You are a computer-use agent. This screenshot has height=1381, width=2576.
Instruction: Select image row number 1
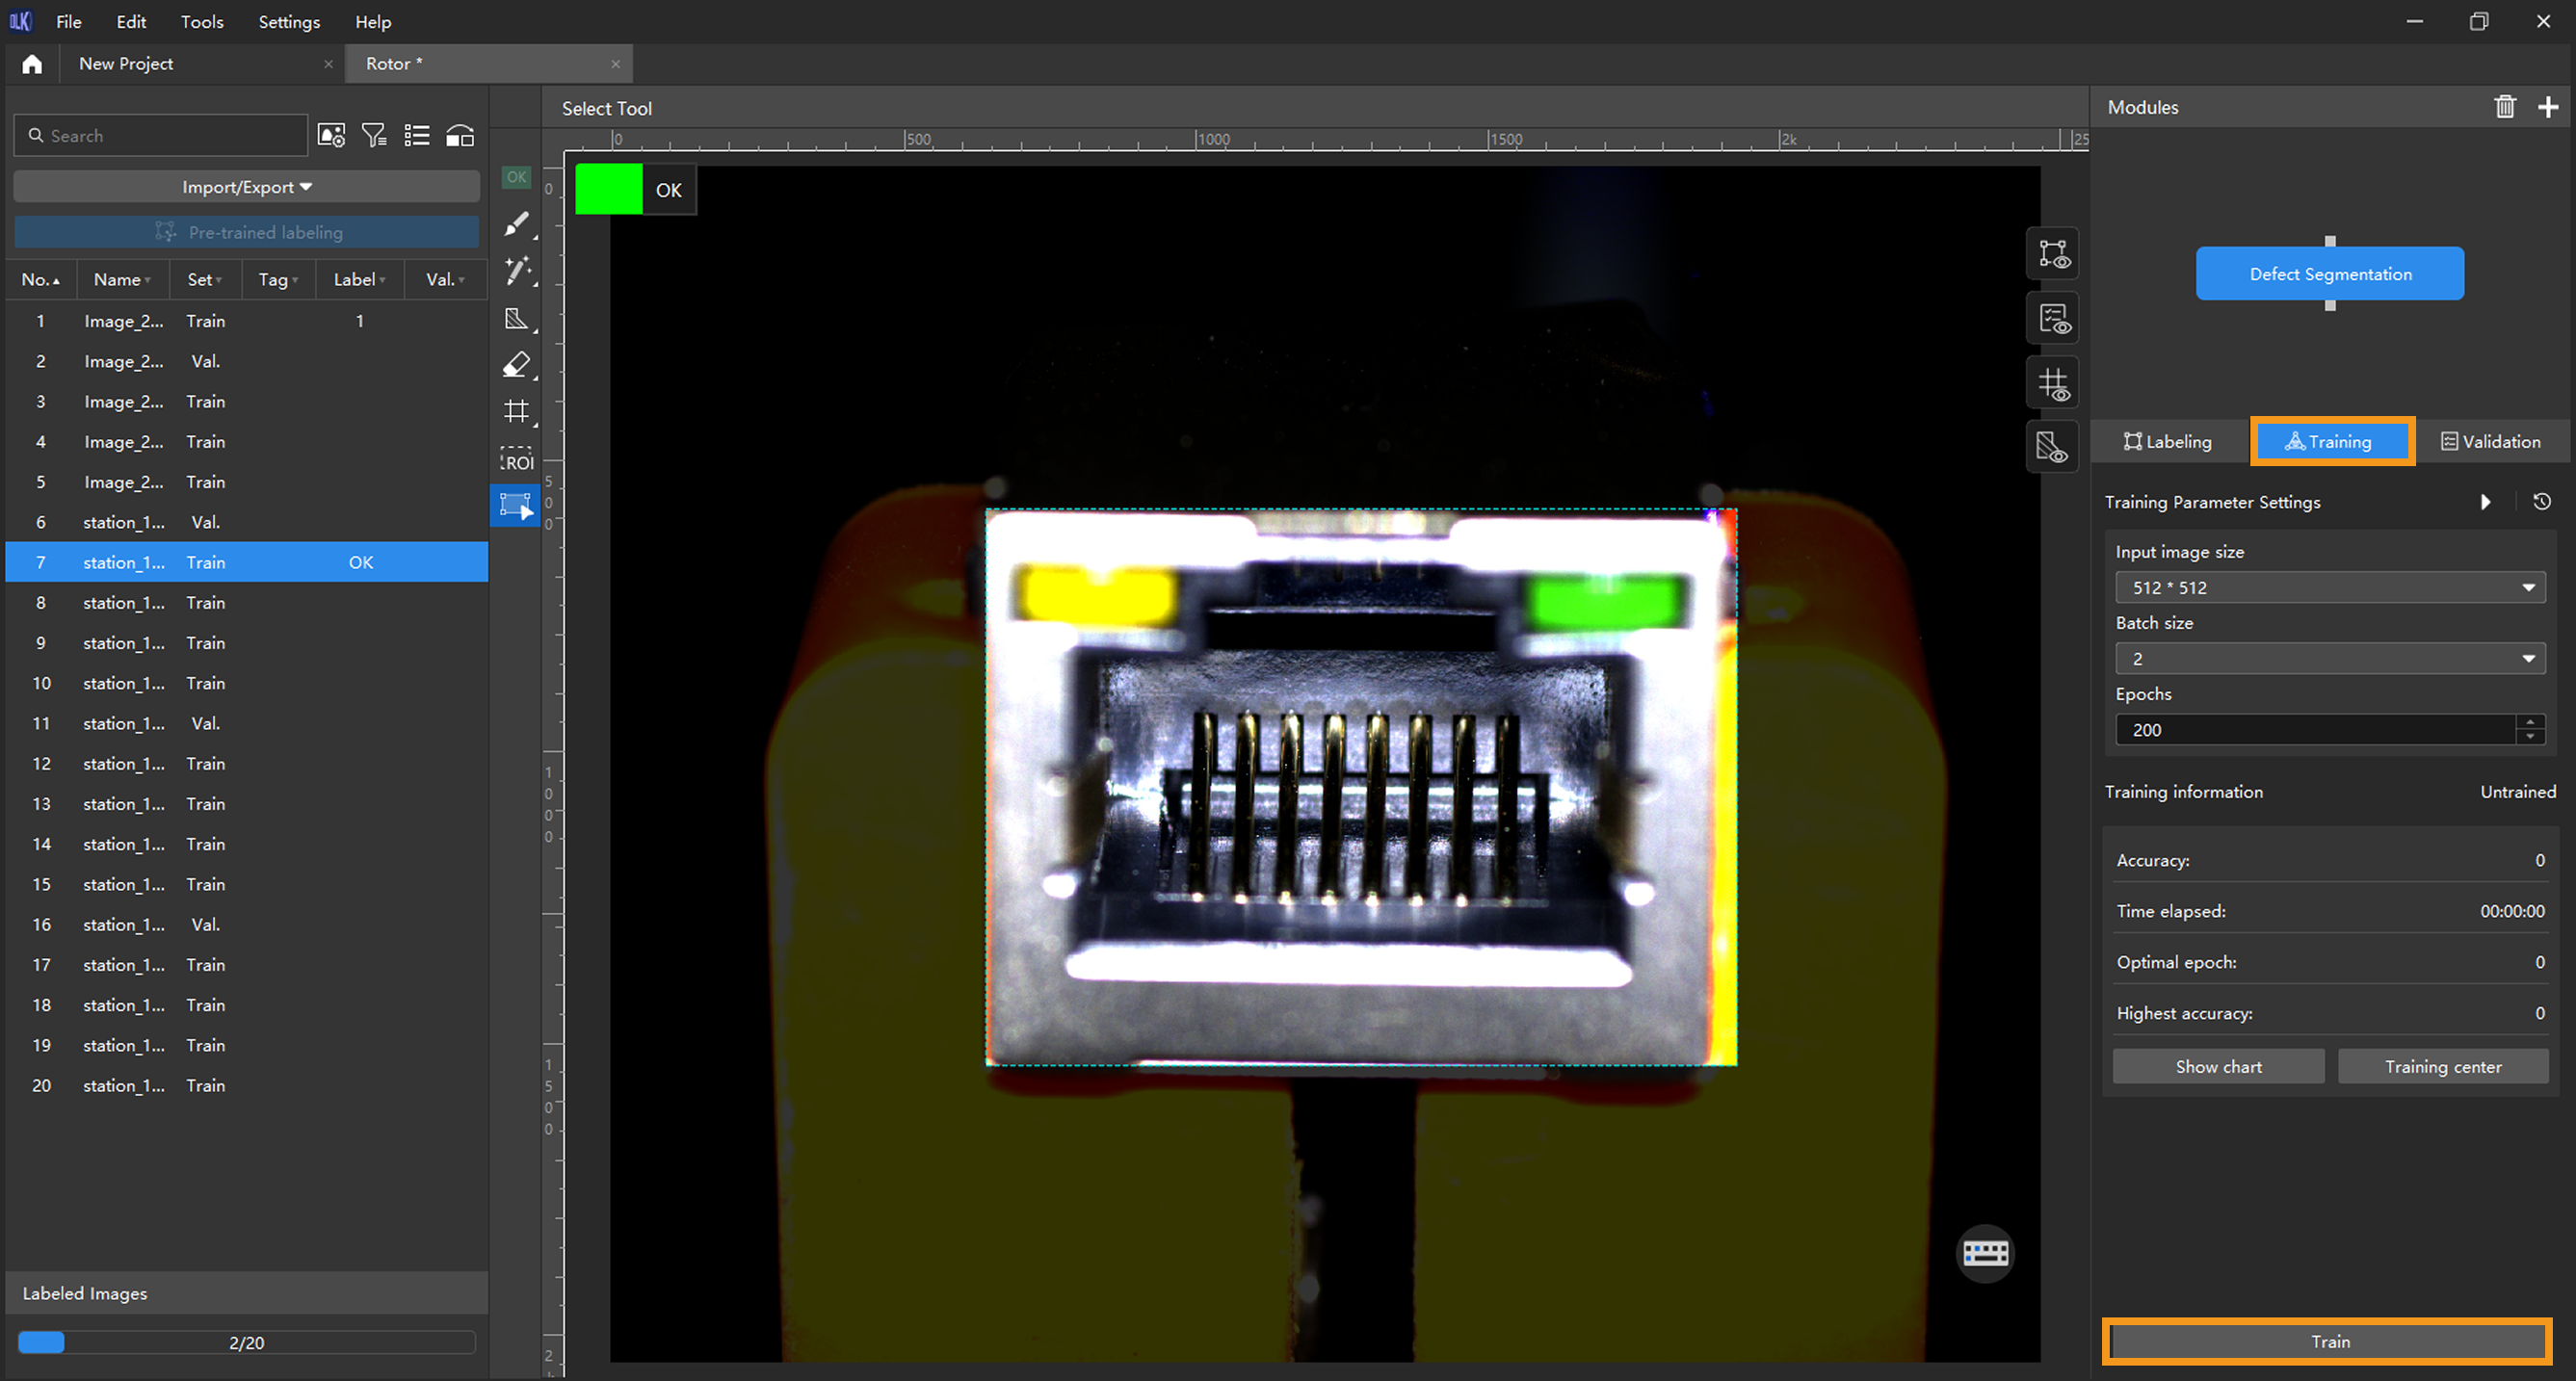point(246,321)
